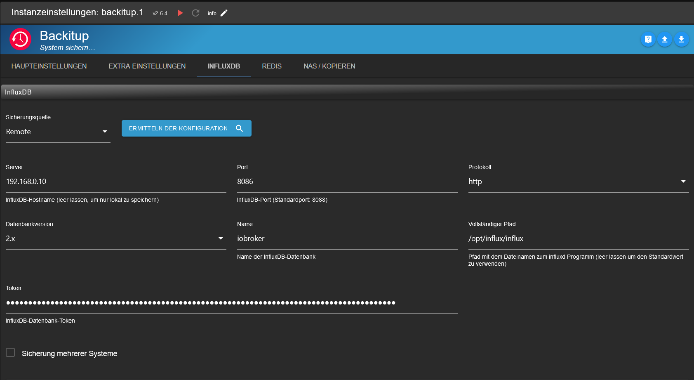
Task: Restart the instance with reload icon
Action: 195,13
